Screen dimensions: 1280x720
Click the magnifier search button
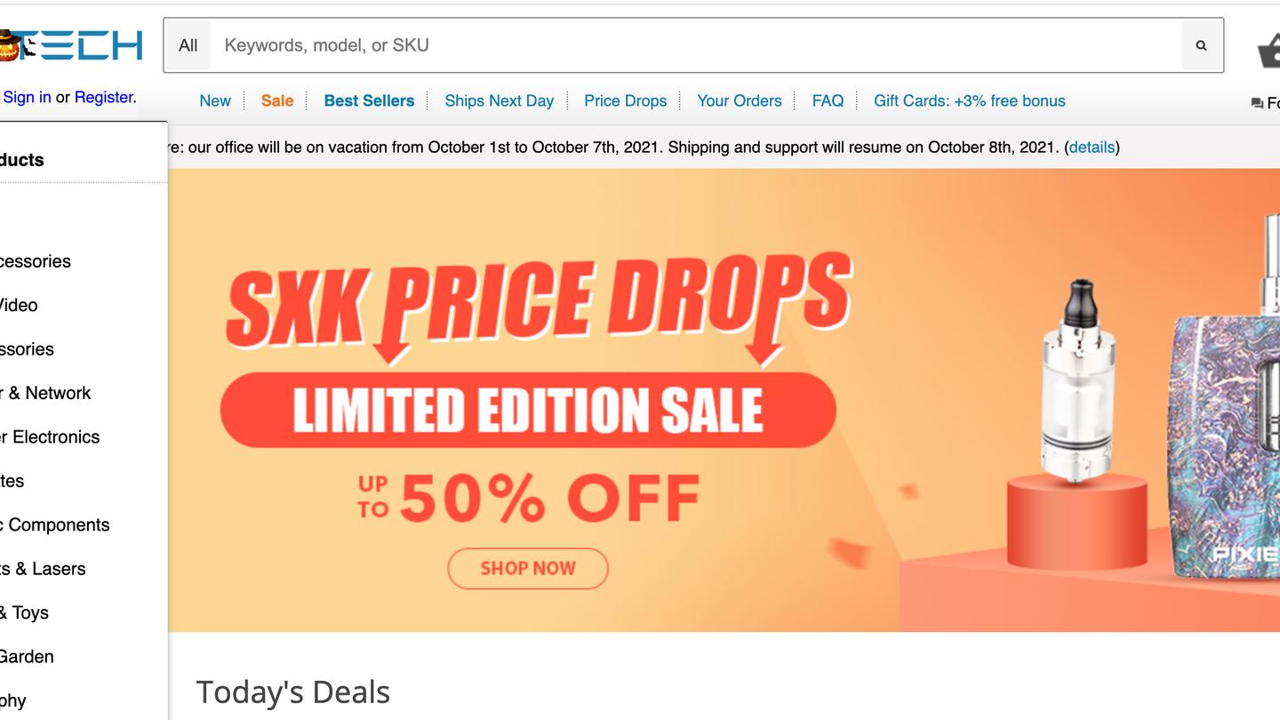point(1201,45)
